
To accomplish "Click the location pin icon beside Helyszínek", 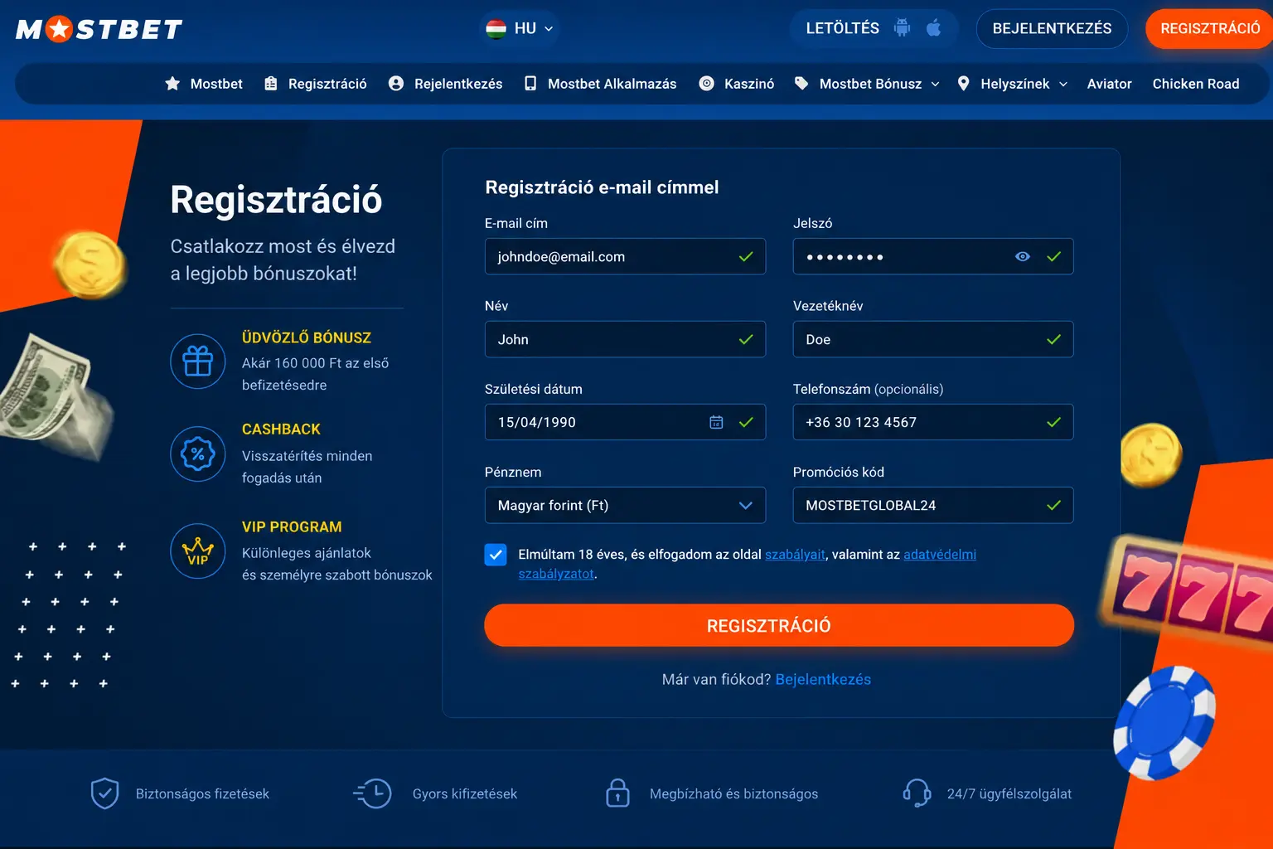I will [x=963, y=84].
